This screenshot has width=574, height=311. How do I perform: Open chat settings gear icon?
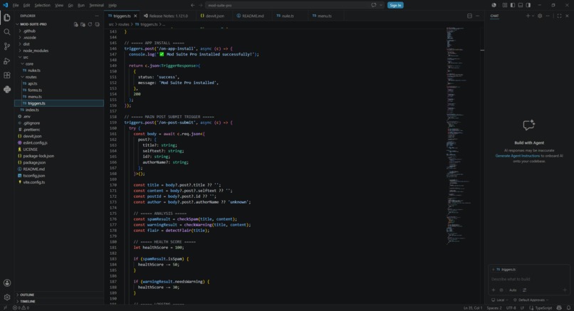(x=540, y=16)
